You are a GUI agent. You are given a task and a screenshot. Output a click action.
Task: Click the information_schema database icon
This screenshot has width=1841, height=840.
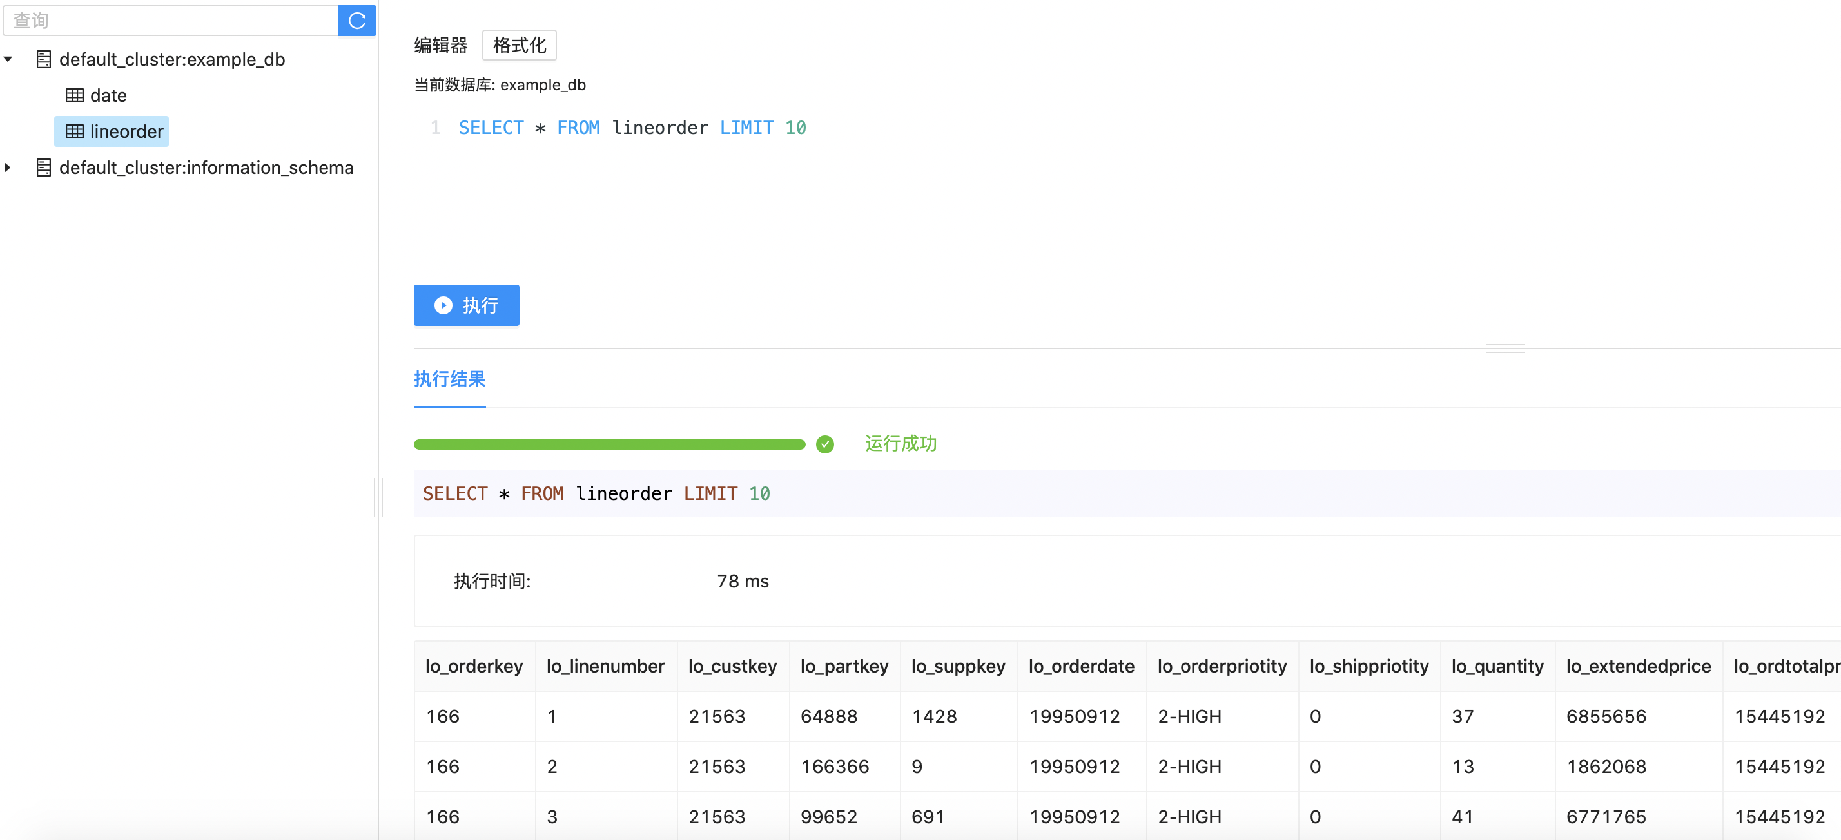click(x=44, y=168)
